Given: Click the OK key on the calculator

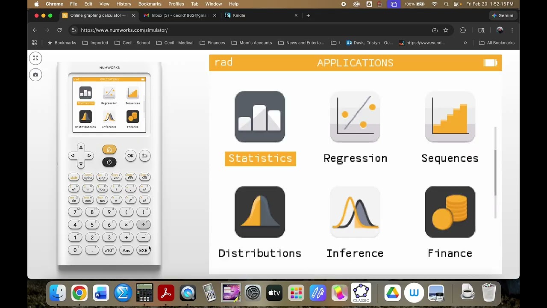Looking at the screenshot, I should pyautogui.click(x=130, y=156).
